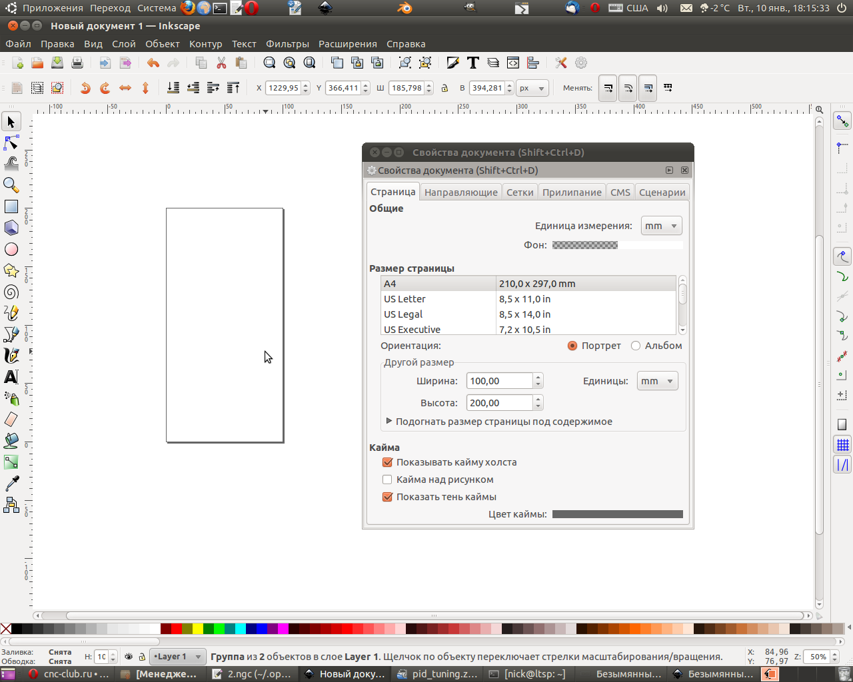This screenshot has width=853, height=682.
Task: Pick the black swatch in the palette
Action: click(17, 629)
